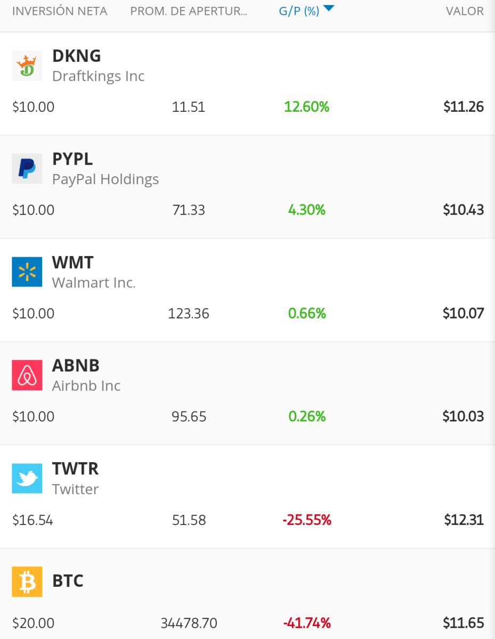Viewport: 495px width, 639px height.
Task: Click Bitcoin's $11.65 position value
Action: 464,623
